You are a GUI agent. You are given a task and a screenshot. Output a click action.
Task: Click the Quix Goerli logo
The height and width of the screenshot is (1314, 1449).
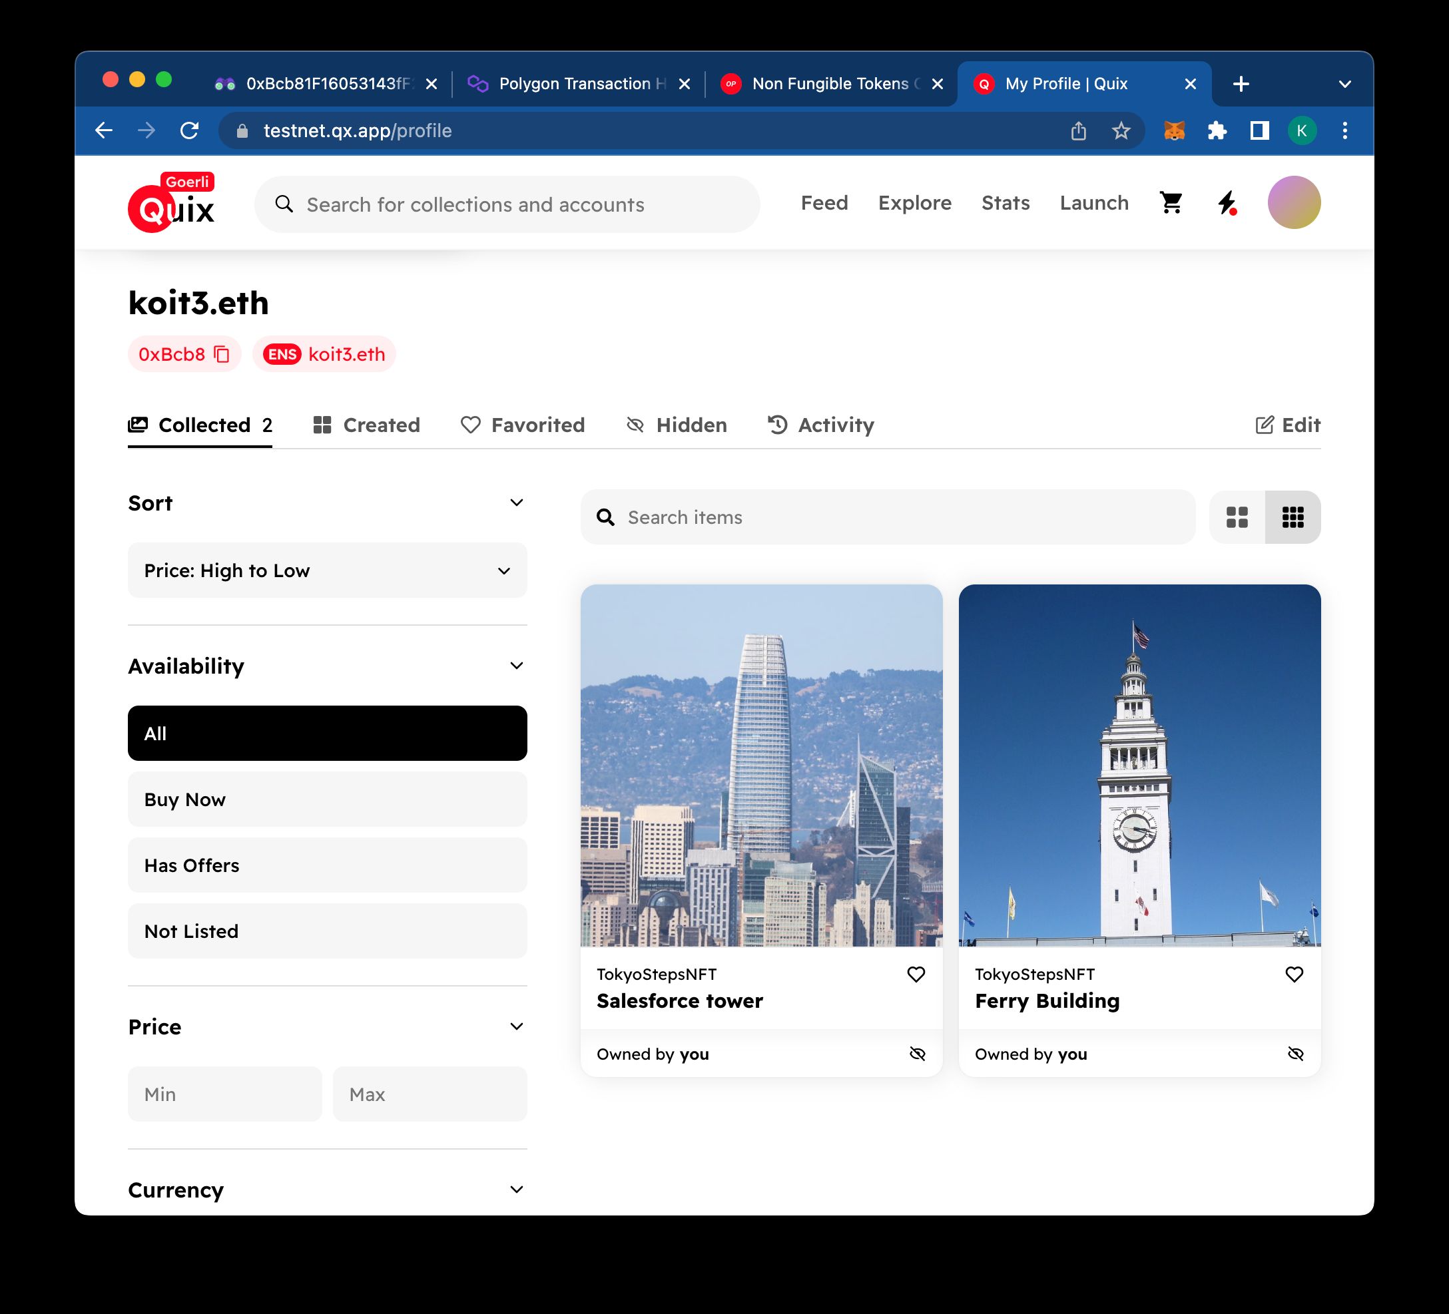click(171, 203)
